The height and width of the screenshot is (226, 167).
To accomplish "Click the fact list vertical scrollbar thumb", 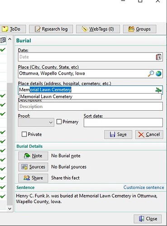I will 10,144.
